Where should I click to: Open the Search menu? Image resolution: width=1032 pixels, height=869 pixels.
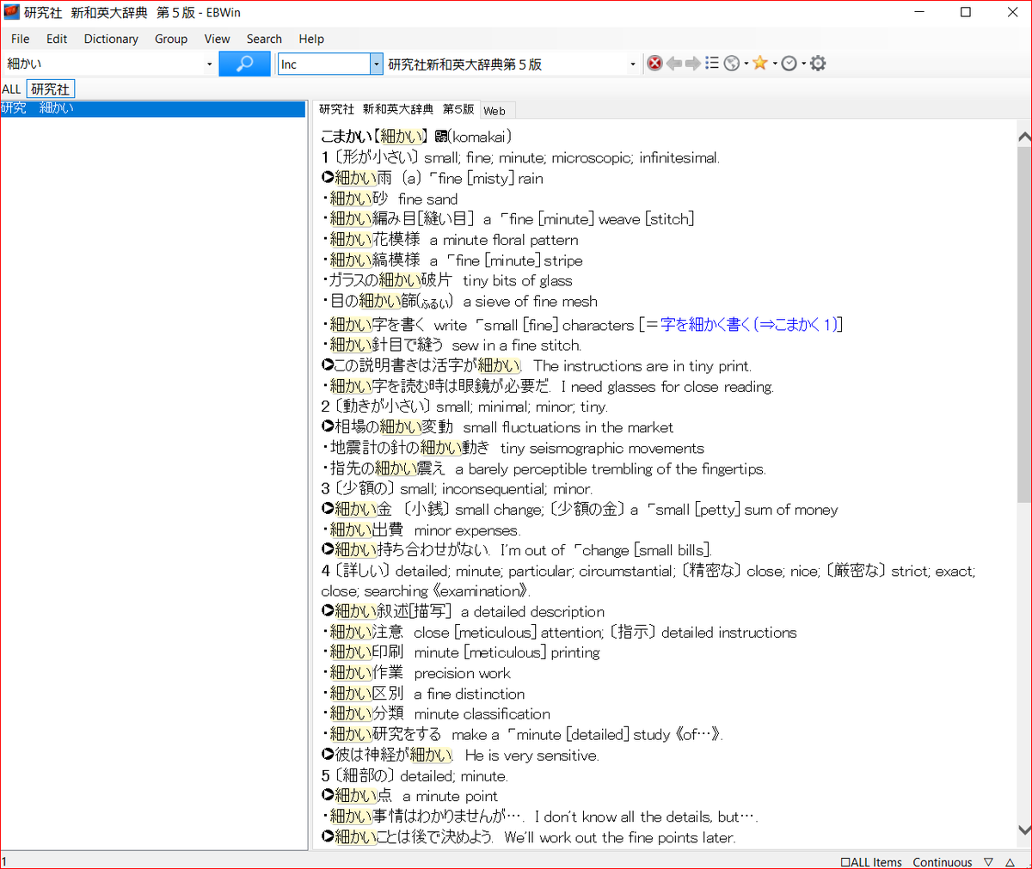[264, 39]
